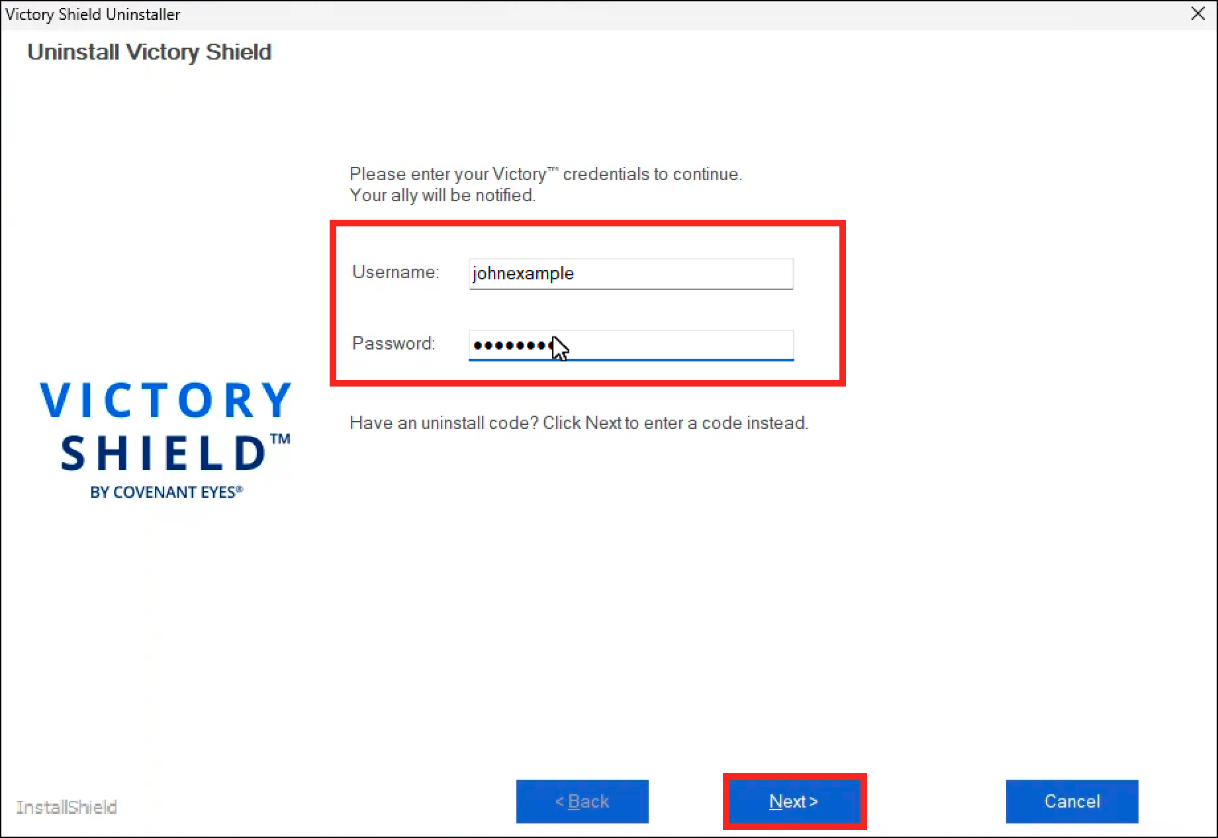Click the TM symbol beside the shield logo

285,438
